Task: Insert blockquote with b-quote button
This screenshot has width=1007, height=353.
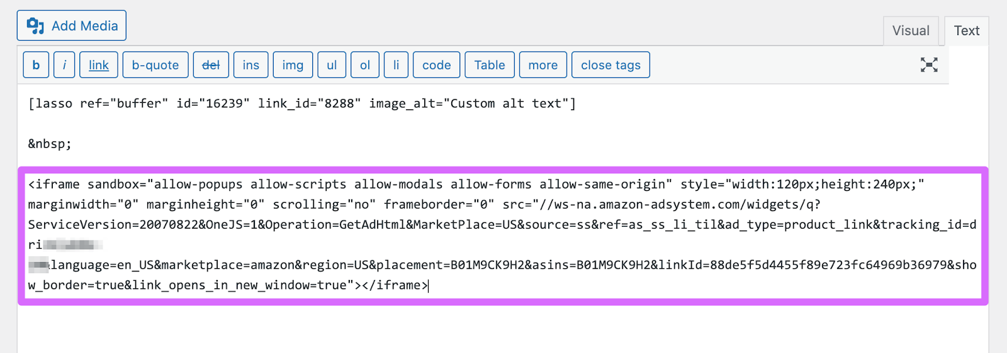Action: 155,65
